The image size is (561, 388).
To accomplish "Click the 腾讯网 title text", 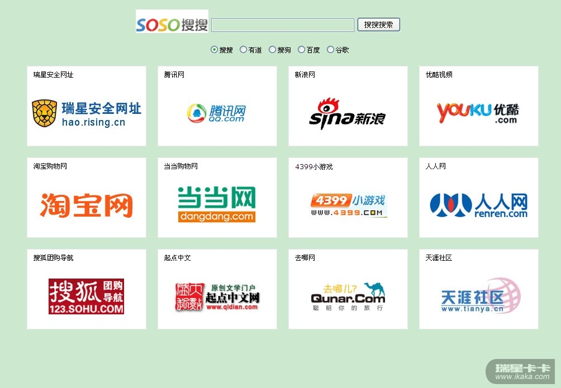I will (x=174, y=75).
